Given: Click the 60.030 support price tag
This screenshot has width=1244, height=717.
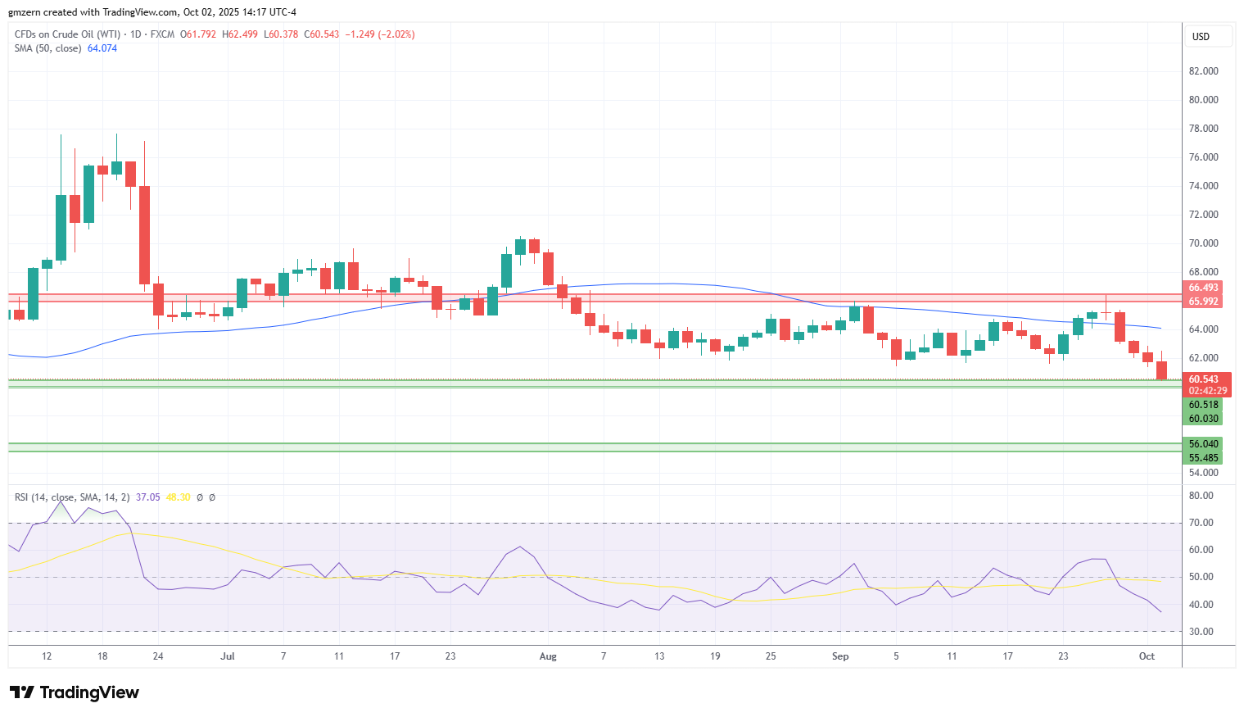Looking at the screenshot, I should click(1203, 419).
